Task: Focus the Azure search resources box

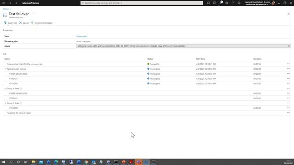Action: tap(141, 3)
